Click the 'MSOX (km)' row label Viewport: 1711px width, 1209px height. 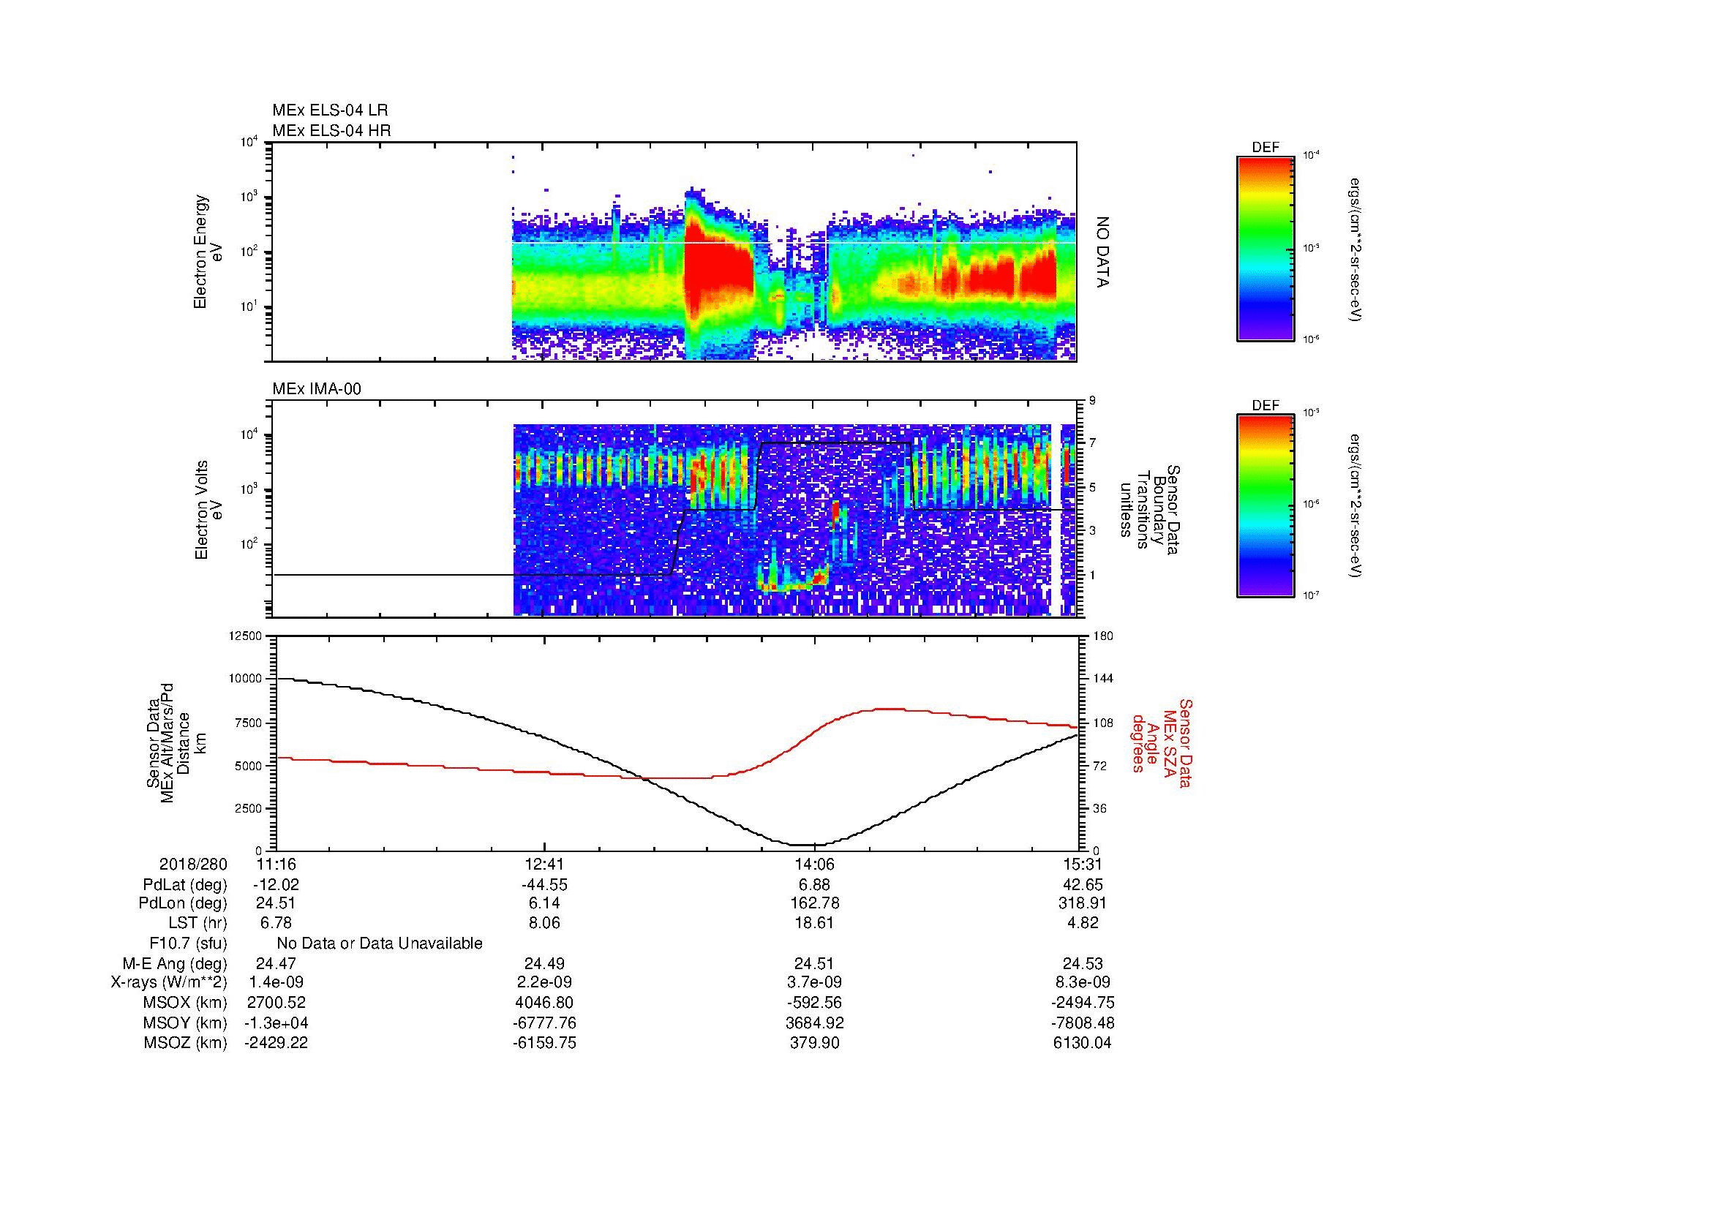coord(186,1003)
